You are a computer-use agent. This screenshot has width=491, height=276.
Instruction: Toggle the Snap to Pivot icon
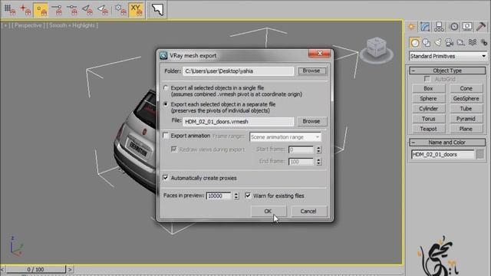[x=25, y=10]
